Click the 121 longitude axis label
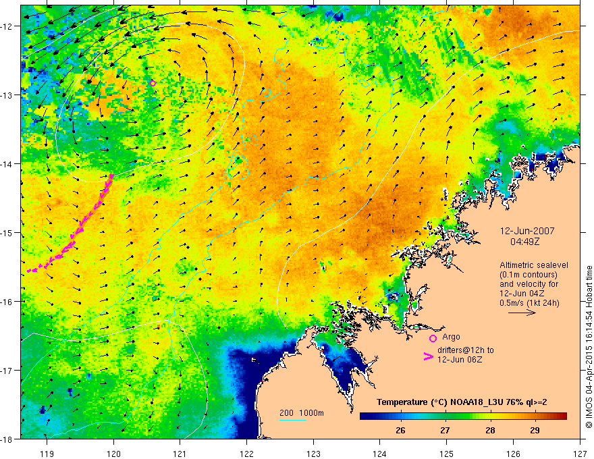This screenshot has width=594, height=459. click(x=180, y=454)
